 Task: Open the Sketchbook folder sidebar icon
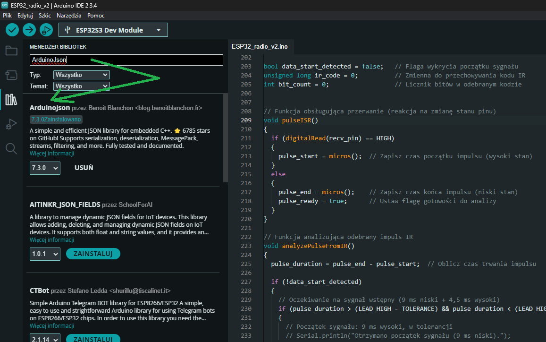11,51
